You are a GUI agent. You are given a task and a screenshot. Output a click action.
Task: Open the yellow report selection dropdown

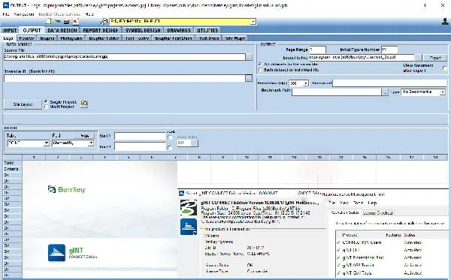pyautogui.click(x=253, y=22)
